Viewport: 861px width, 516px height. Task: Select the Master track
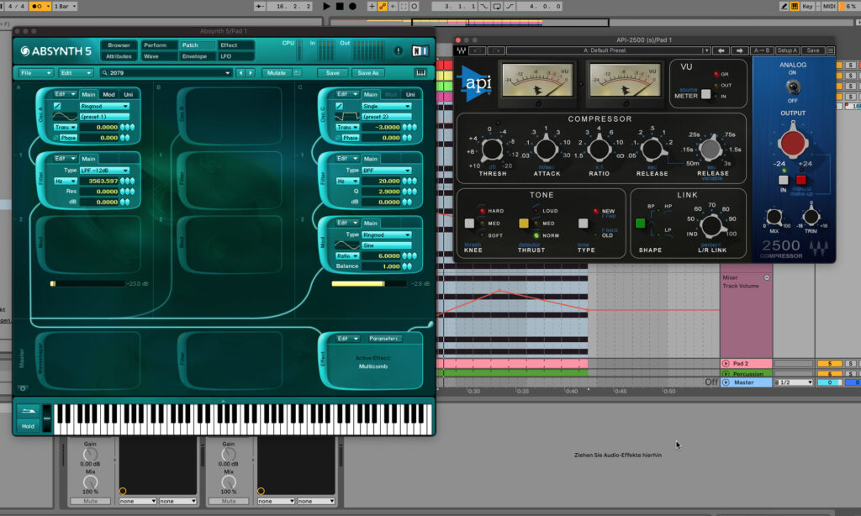pyautogui.click(x=746, y=382)
